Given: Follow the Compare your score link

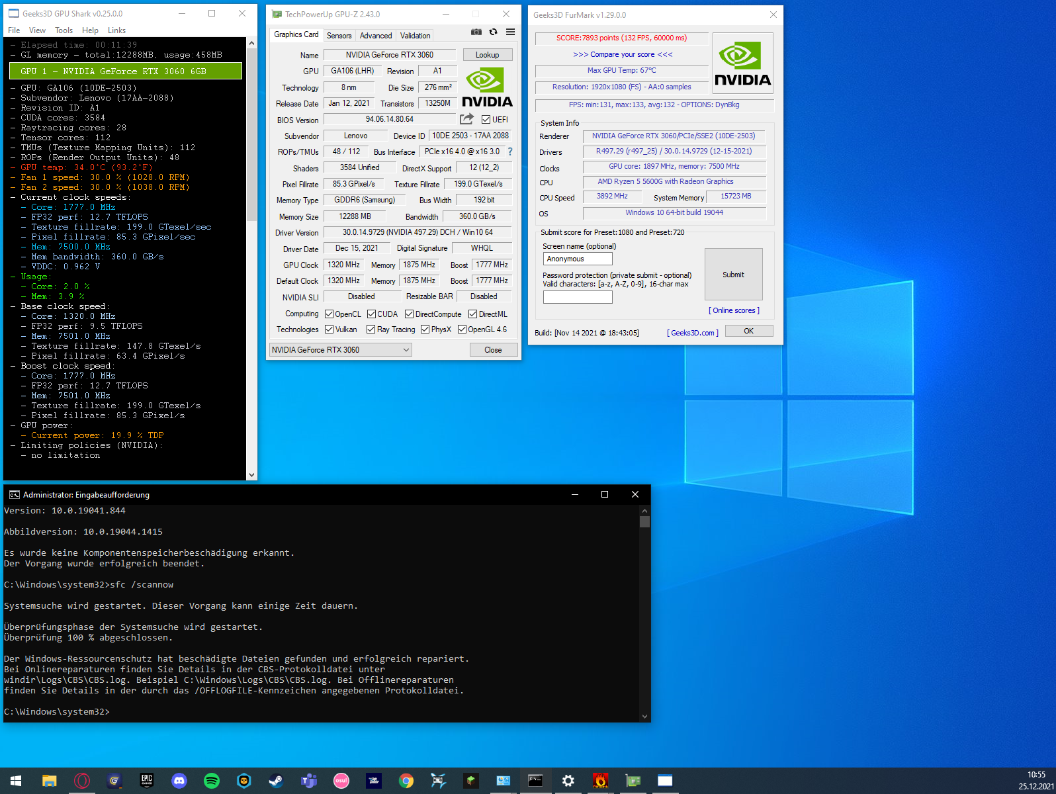Looking at the screenshot, I should click(623, 54).
